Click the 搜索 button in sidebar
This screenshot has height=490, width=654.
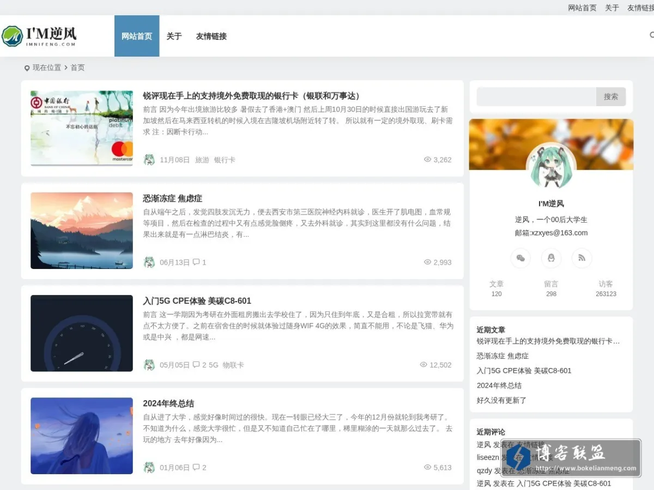point(611,96)
